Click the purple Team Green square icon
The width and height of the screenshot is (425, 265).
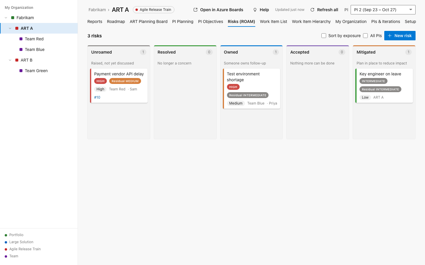pyautogui.click(x=21, y=71)
